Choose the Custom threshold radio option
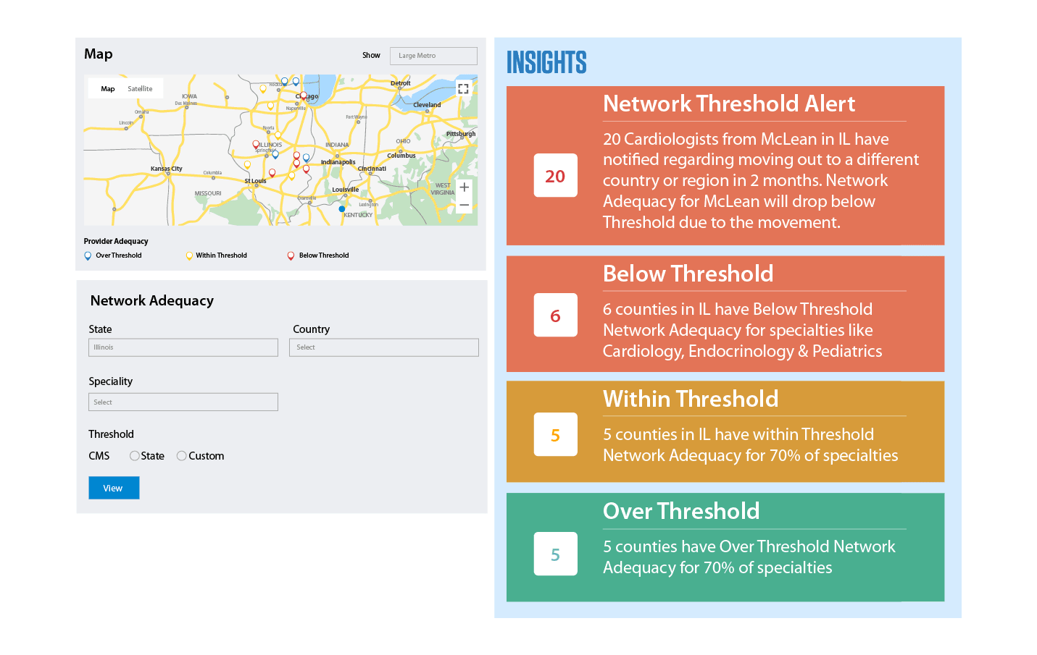This screenshot has height=655, width=1037. (x=182, y=456)
